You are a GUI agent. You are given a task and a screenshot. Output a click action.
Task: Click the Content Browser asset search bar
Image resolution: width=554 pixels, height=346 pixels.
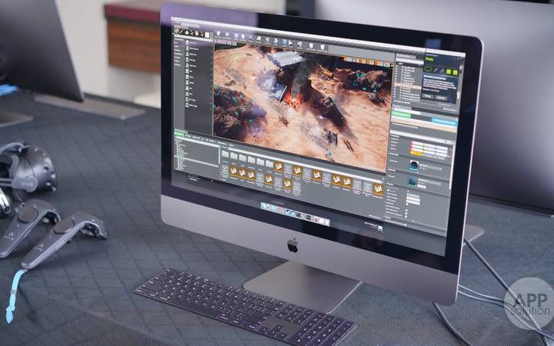click(305, 165)
